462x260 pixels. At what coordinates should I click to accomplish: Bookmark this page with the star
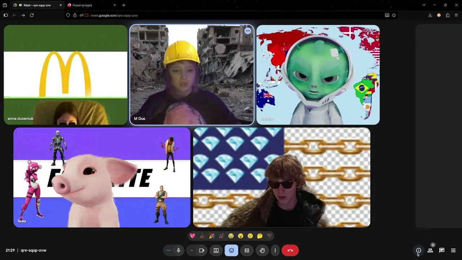pos(394,15)
